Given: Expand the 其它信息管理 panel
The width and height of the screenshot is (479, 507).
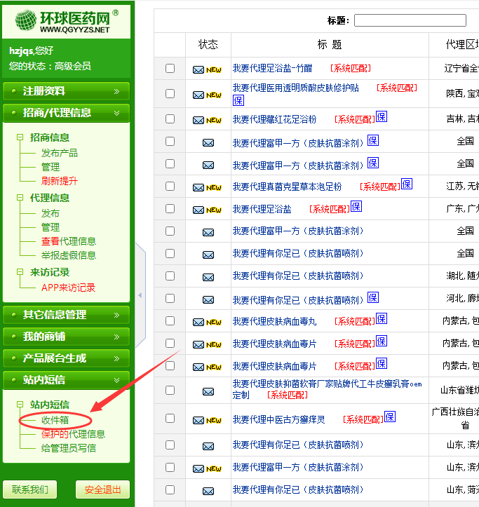Looking at the screenshot, I should (66, 315).
